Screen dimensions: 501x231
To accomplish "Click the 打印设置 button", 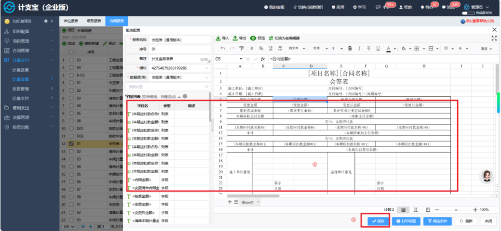I will [x=406, y=221].
